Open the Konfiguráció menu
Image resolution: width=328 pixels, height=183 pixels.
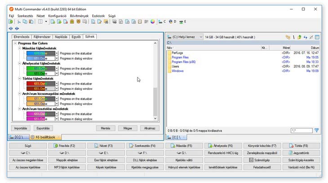[58, 16]
